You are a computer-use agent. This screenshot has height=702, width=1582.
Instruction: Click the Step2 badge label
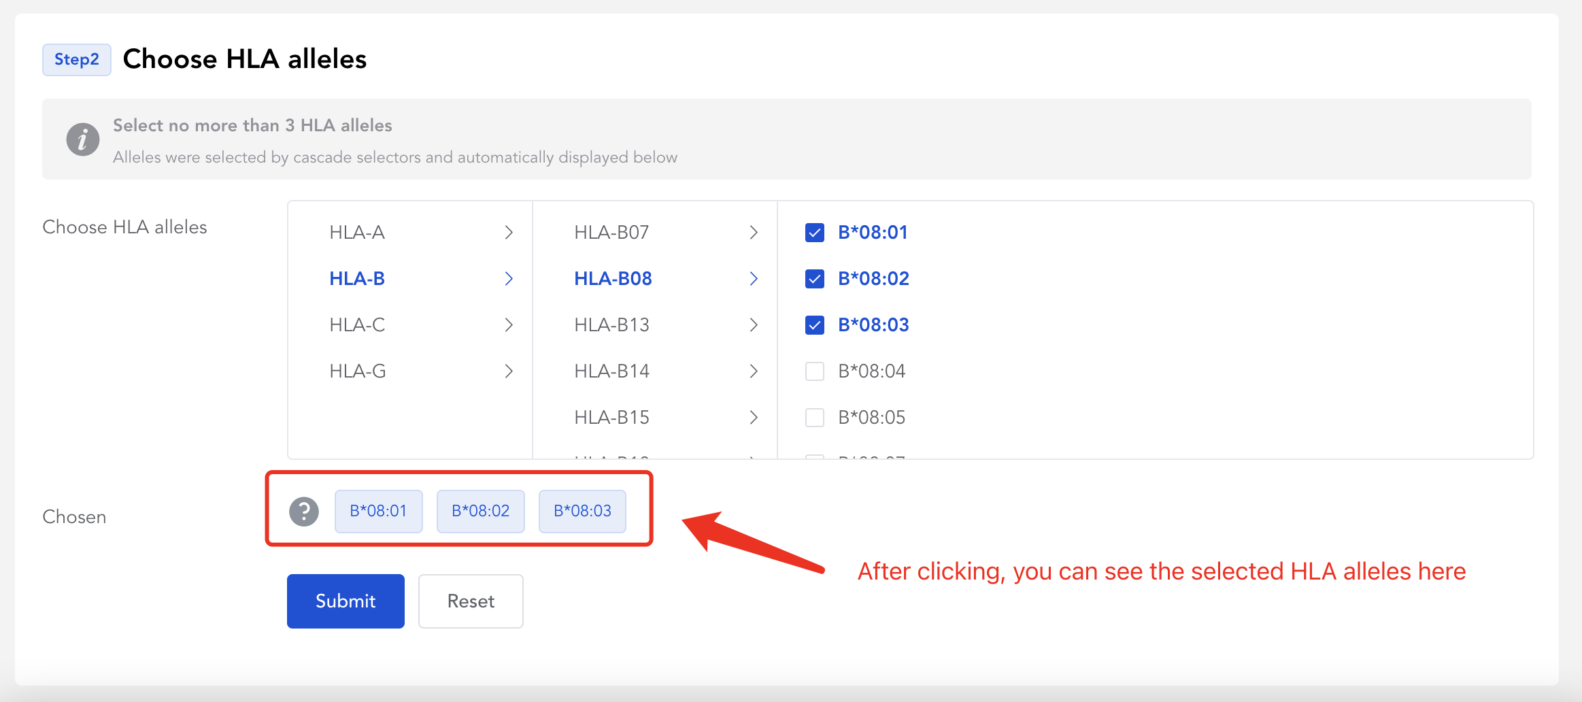coord(77,60)
